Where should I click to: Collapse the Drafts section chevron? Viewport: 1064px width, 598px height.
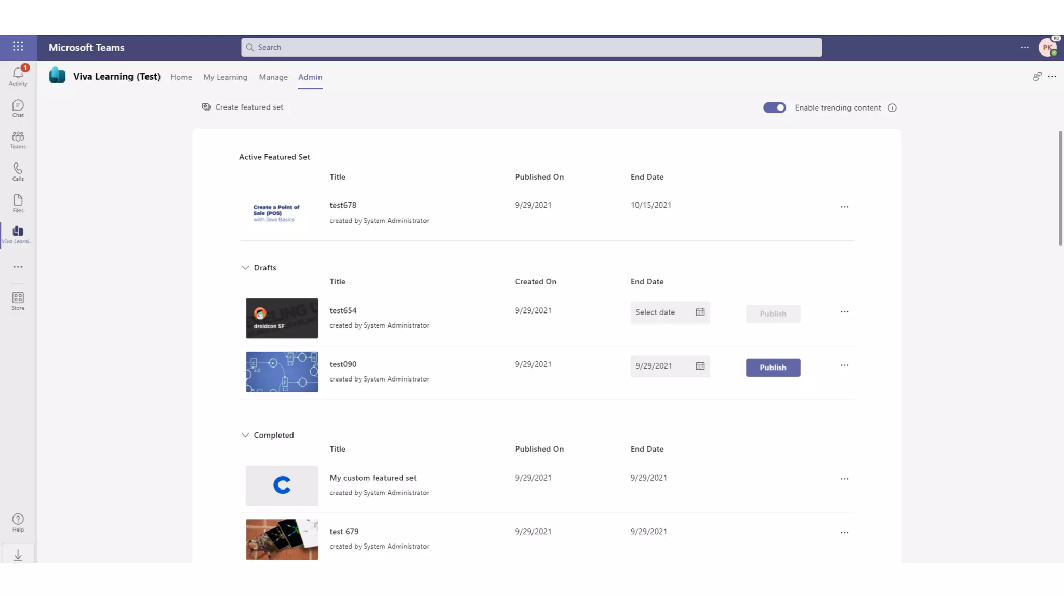(245, 268)
